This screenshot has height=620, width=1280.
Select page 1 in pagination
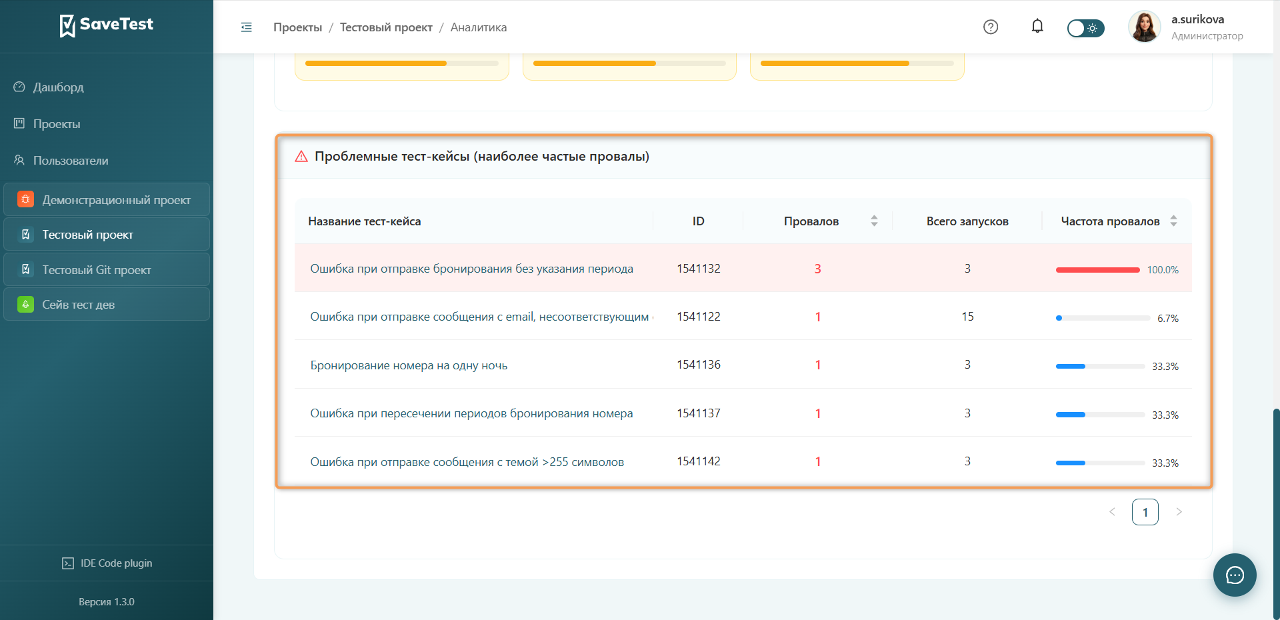[x=1145, y=512]
